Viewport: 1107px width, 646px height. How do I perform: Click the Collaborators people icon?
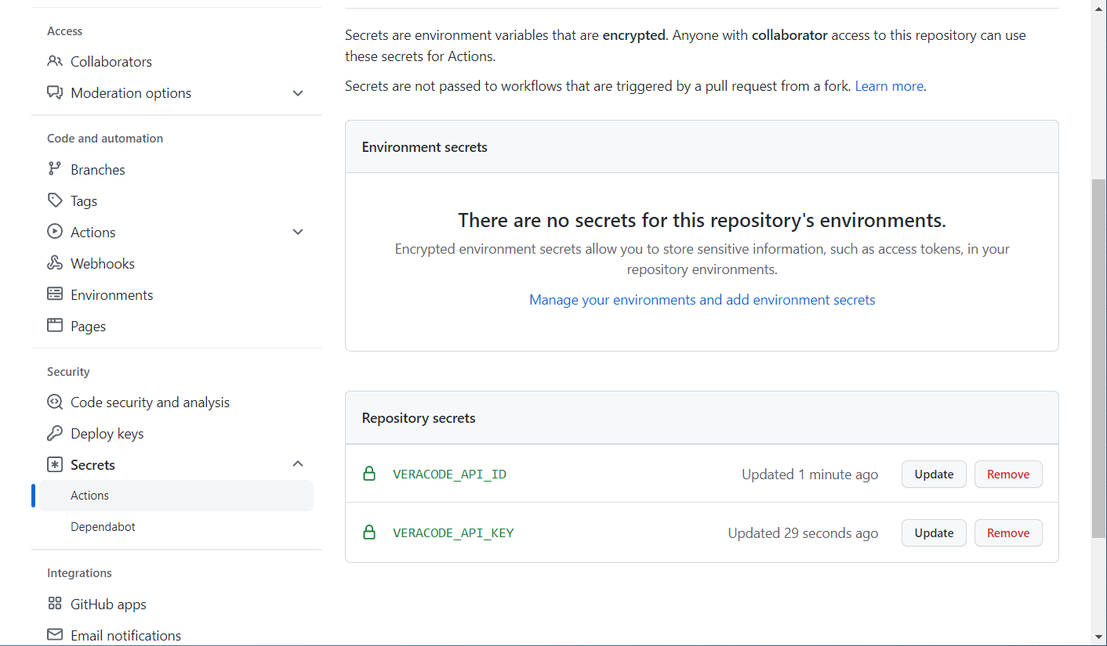(55, 61)
